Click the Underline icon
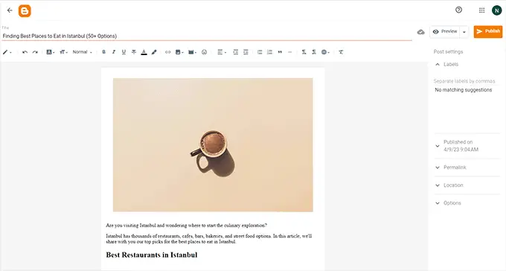 point(124,52)
